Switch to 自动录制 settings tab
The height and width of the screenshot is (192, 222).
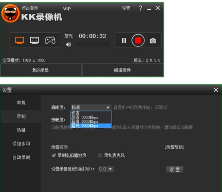tap(21, 157)
